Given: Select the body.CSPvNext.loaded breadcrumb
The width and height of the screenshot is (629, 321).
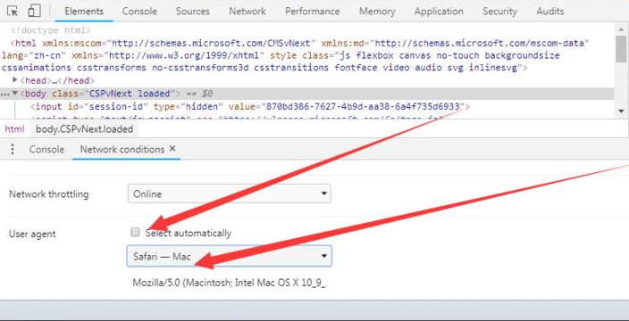Looking at the screenshot, I should (x=84, y=129).
